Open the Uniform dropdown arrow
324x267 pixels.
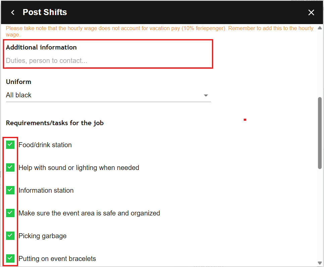pyautogui.click(x=206, y=96)
